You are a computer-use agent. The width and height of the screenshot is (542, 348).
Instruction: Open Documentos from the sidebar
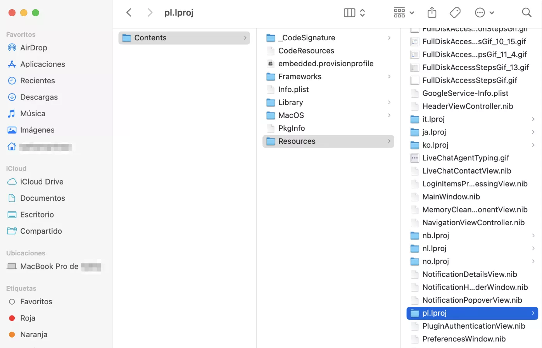42,198
